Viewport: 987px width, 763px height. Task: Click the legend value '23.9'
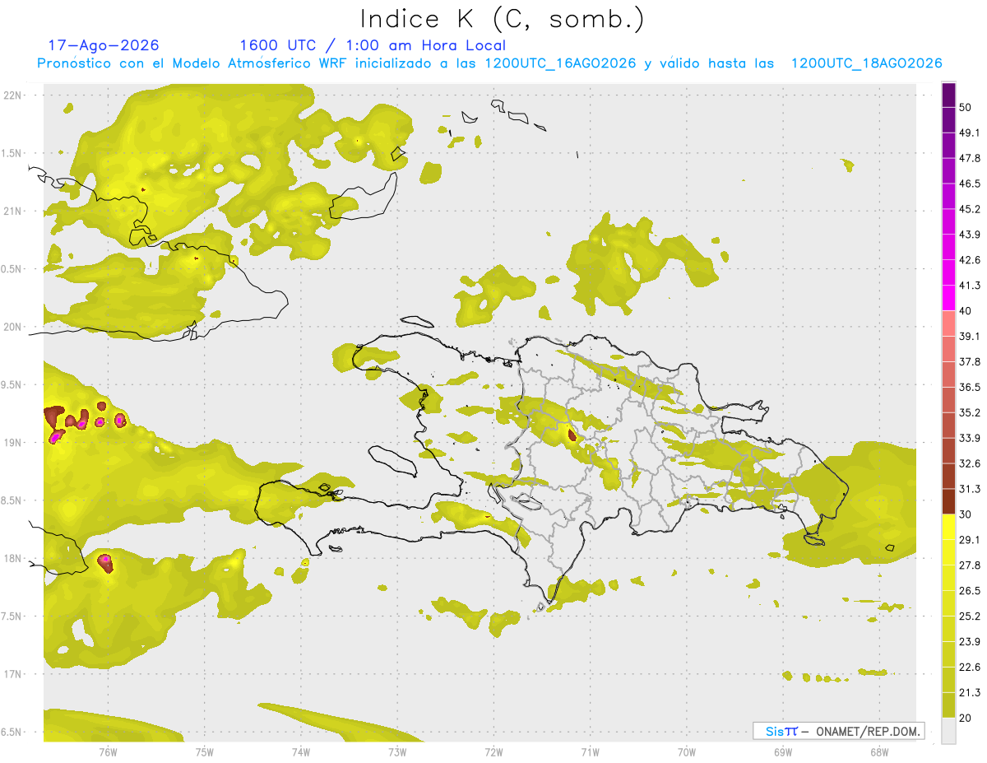[x=970, y=642]
